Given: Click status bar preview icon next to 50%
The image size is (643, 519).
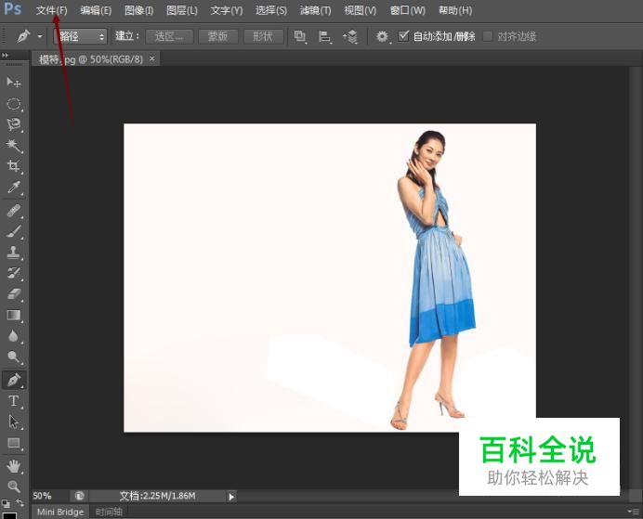Looking at the screenshot, I should point(79,496).
